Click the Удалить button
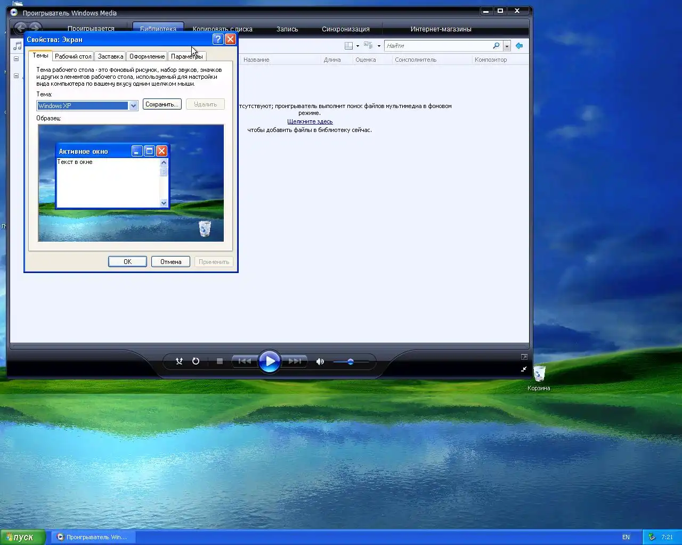The image size is (682, 545). [205, 104]
